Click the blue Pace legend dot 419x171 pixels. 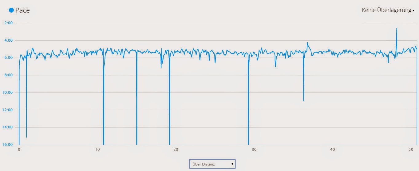(11, 10)
